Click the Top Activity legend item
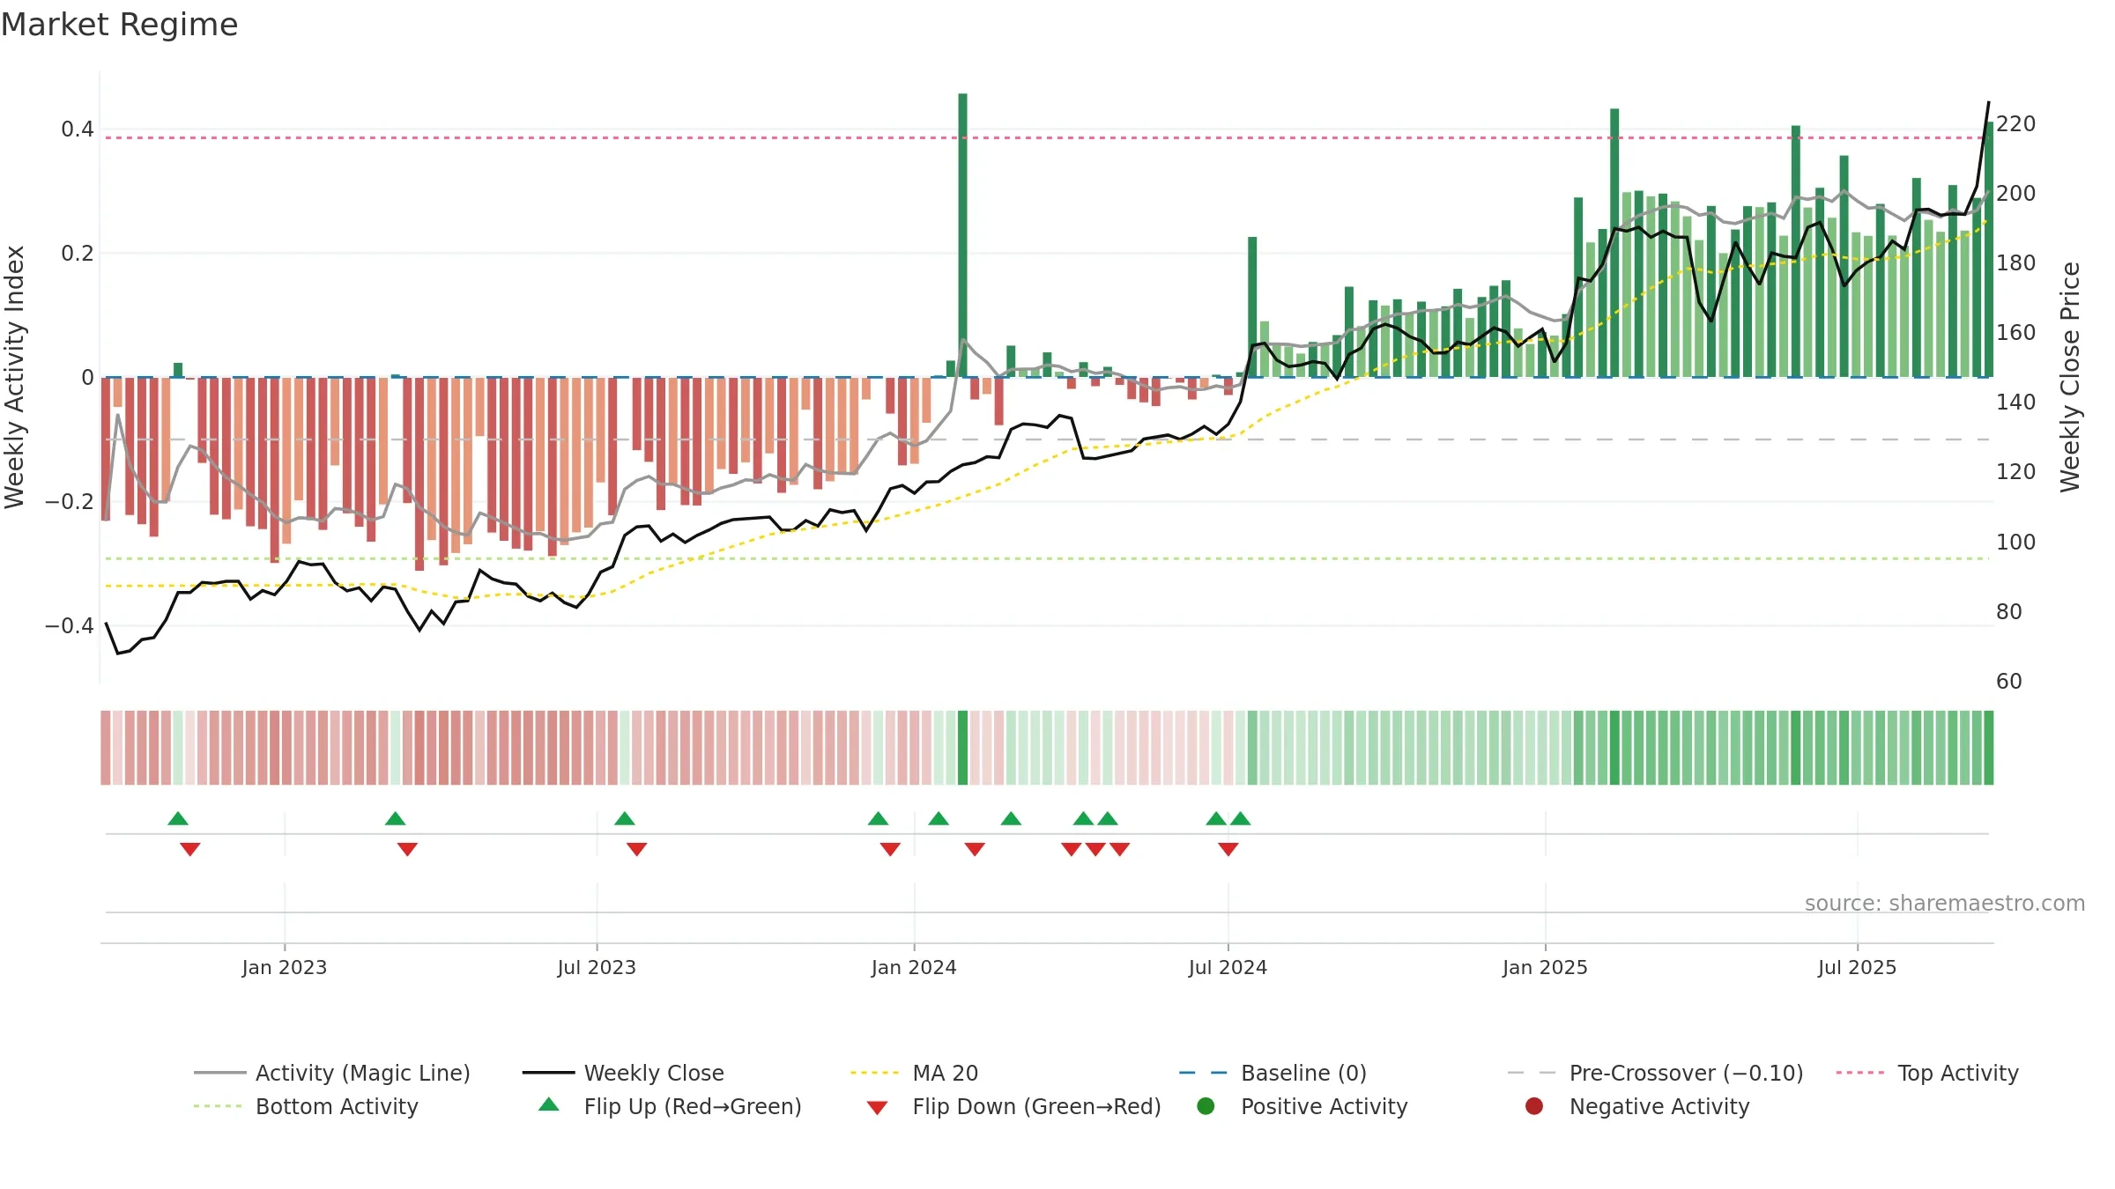Image resolution: width=2115 pixels, height=1189 pixels. pos(1927,1073)
